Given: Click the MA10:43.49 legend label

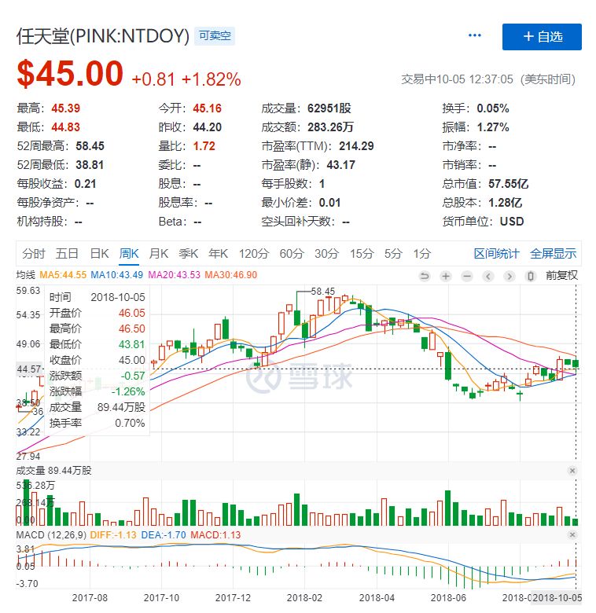Looking at the screenshot, I should [117, 275].
